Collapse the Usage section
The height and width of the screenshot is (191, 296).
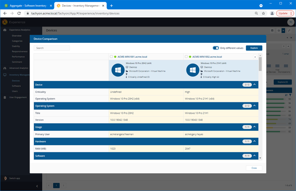[x=255, y=127]
